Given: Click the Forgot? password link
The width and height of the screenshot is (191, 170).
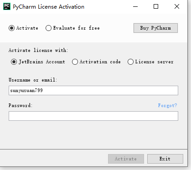Looking at the screenshot, I should tap(167, 105).
